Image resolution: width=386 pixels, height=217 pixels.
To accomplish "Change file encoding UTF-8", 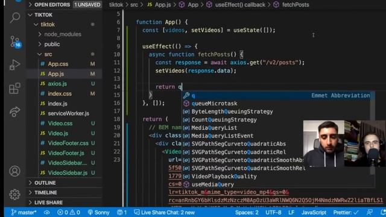I will coord(273,212).
